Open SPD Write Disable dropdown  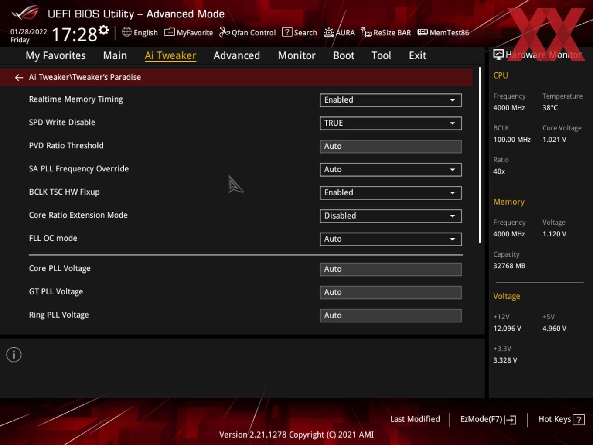391,123
